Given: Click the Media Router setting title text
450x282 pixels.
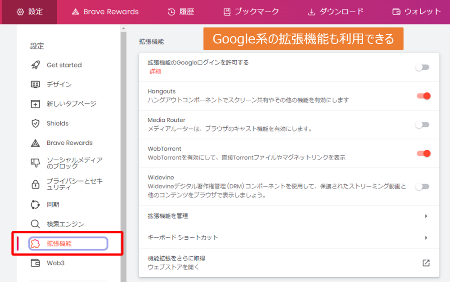Looking at the screenshot, I should point(166,120).
